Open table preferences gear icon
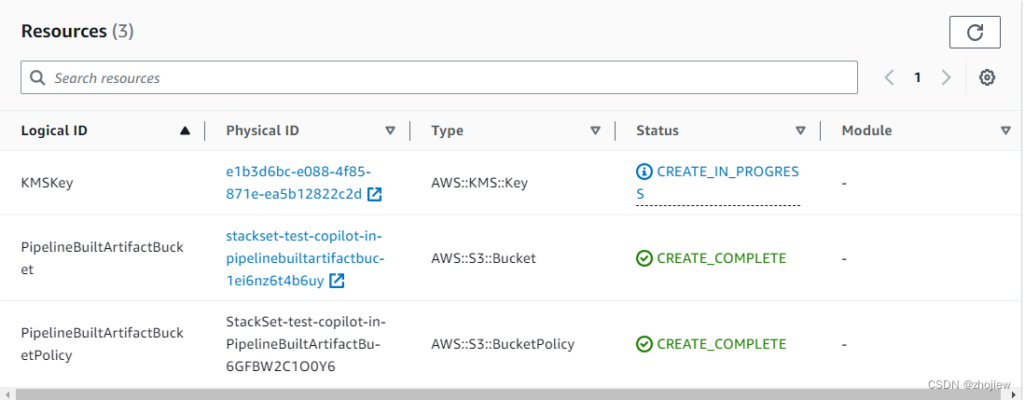This screenshot has height=400, width=1025. pyautogui.click(x=987, y=78)
